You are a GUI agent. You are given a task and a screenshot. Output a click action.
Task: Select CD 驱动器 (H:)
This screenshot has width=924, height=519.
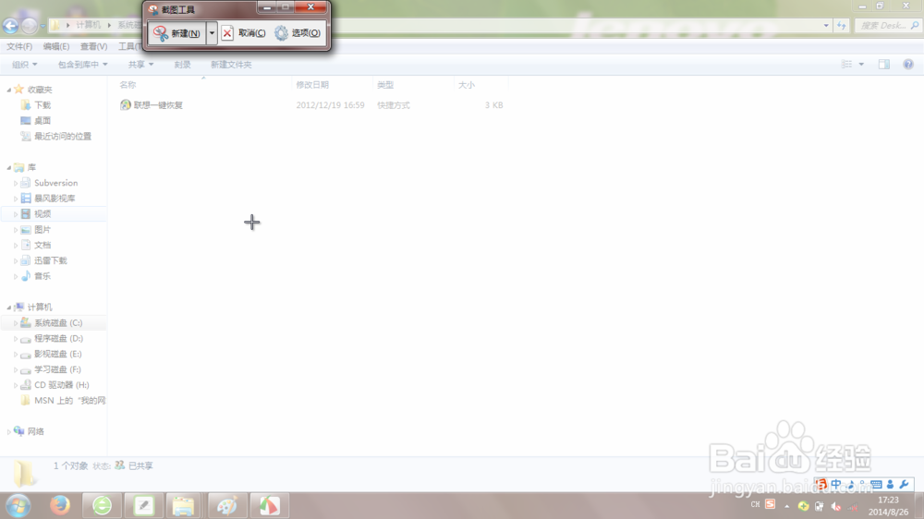[61, 385]
